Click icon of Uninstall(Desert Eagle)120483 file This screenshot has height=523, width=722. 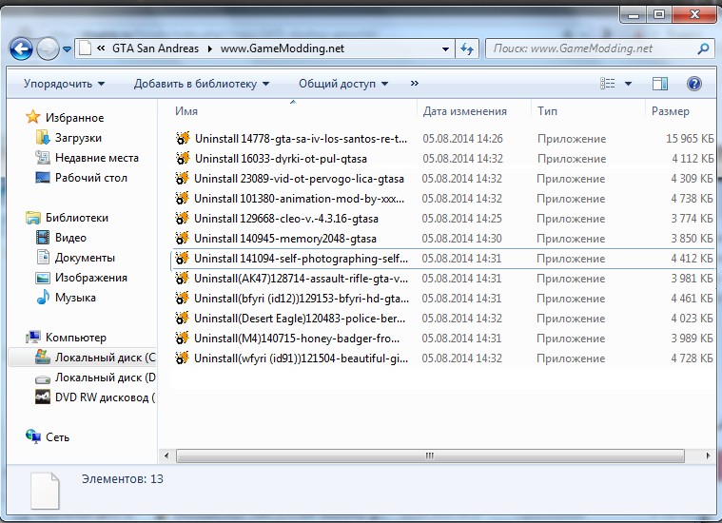coord(183,319)
